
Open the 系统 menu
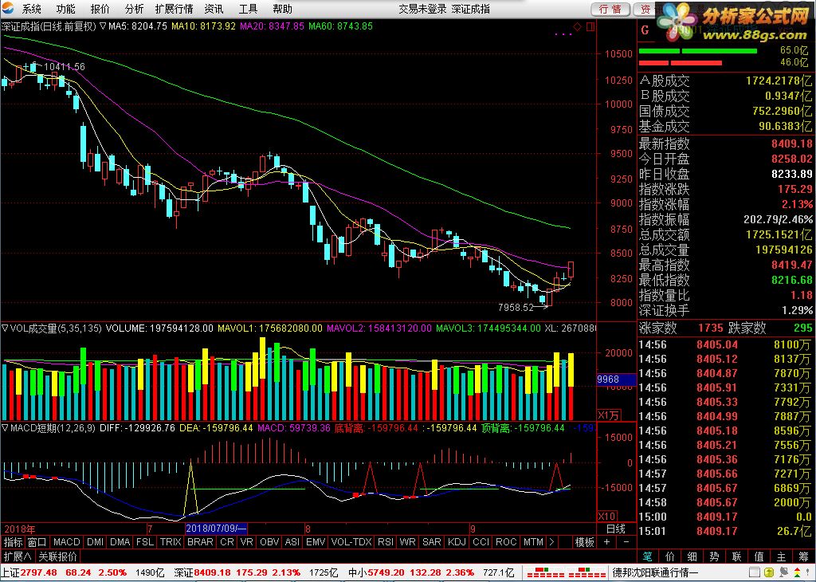[31, 9]
